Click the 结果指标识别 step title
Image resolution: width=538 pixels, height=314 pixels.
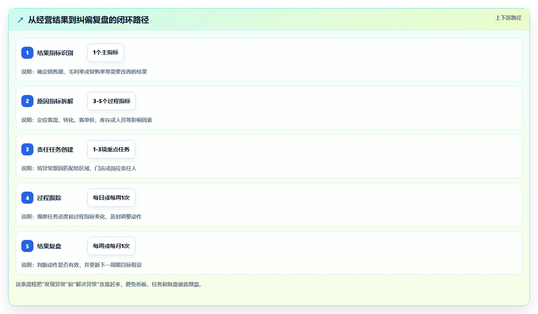55,53
